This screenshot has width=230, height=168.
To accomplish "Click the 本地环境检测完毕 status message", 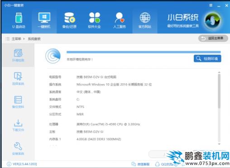I will click(x=80, y=59).
